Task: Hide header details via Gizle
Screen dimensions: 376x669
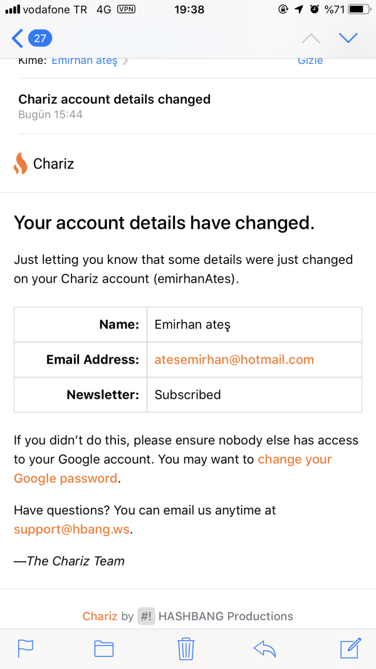Action: point(310,61)
